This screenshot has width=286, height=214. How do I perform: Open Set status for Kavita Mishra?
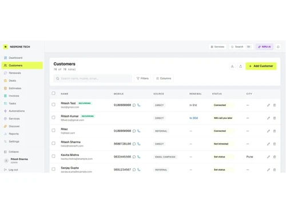[x=223, y=157]
